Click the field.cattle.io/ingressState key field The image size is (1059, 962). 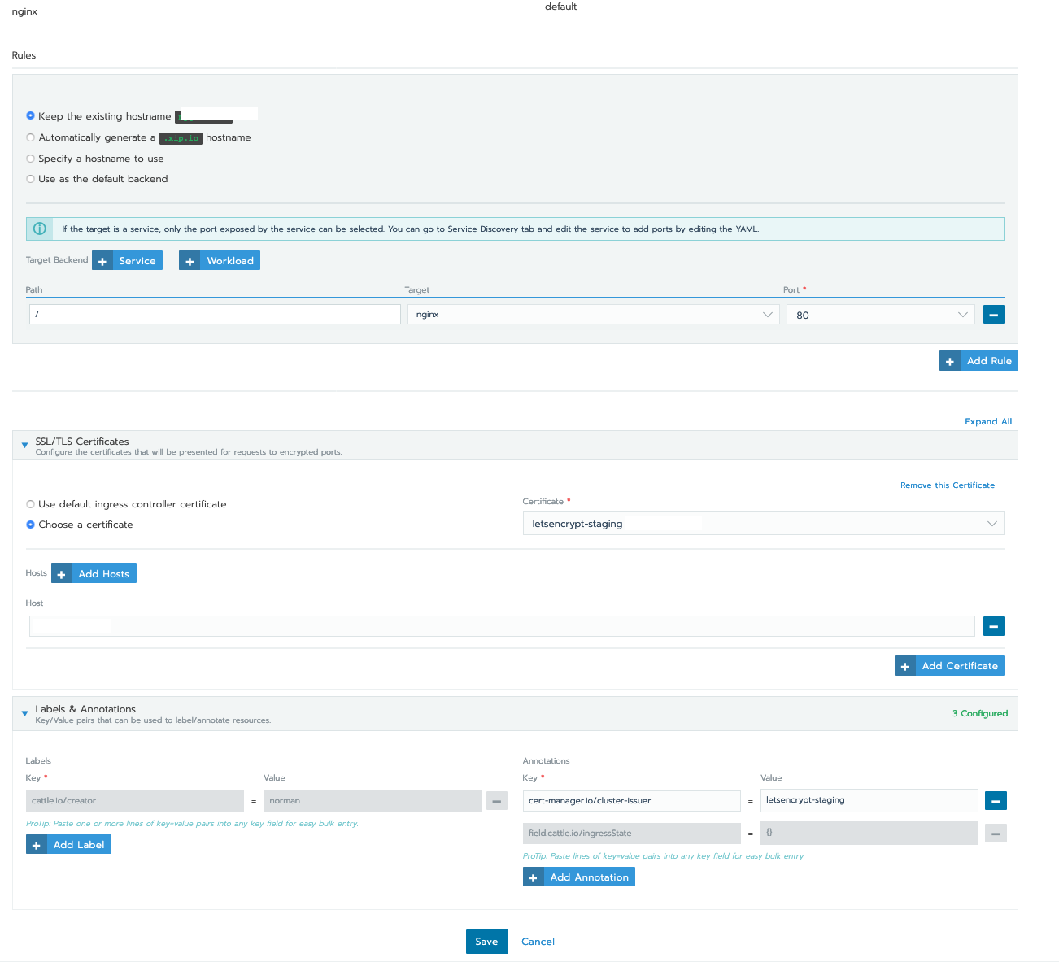click(632, 834)
